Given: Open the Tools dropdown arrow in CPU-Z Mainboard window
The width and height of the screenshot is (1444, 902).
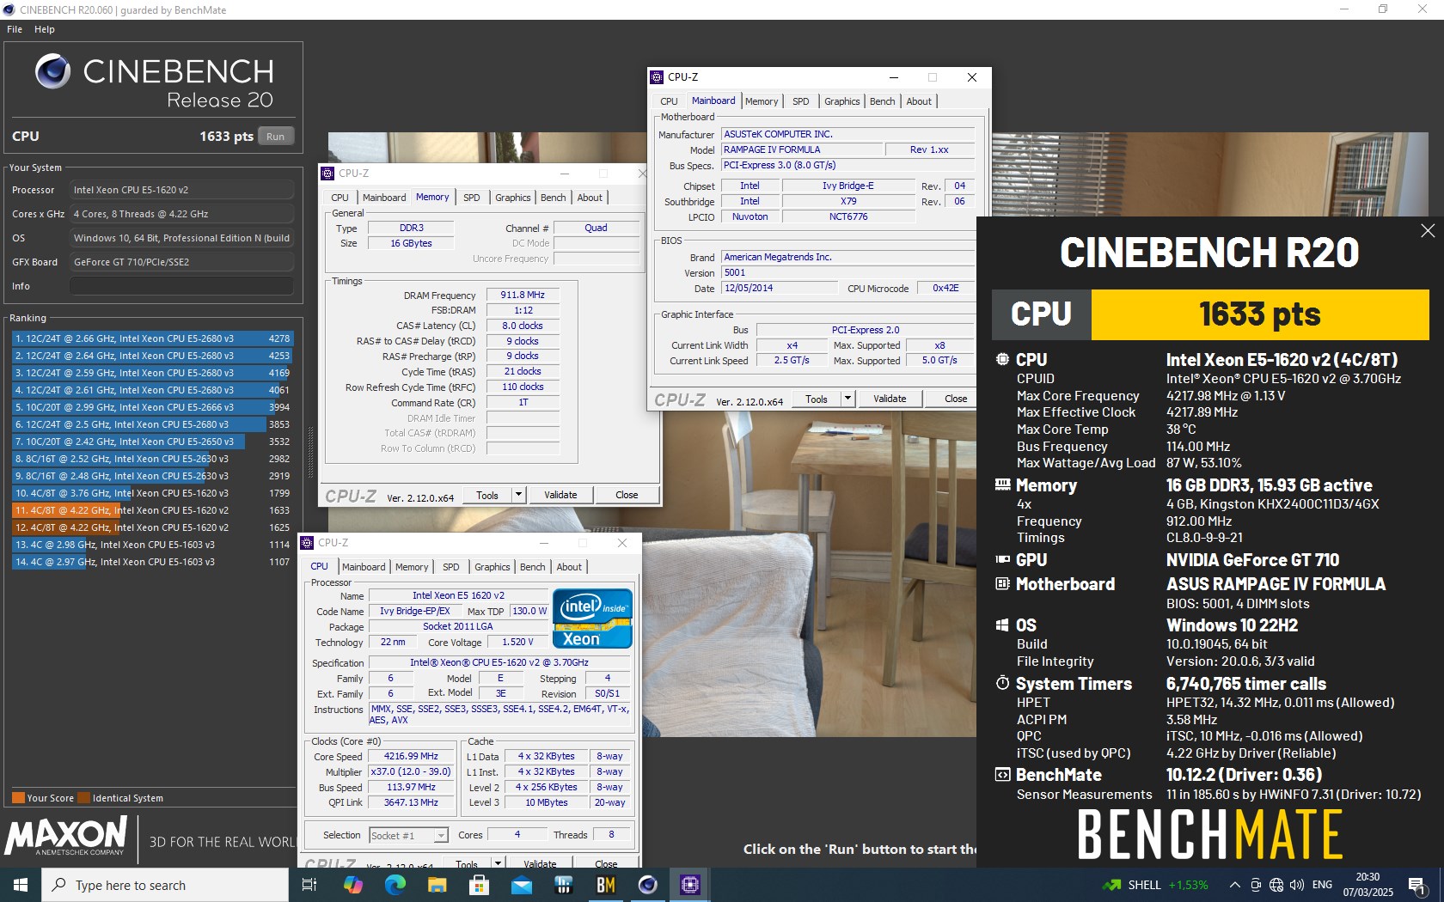Looking at the screenshot, I should 847,399.
